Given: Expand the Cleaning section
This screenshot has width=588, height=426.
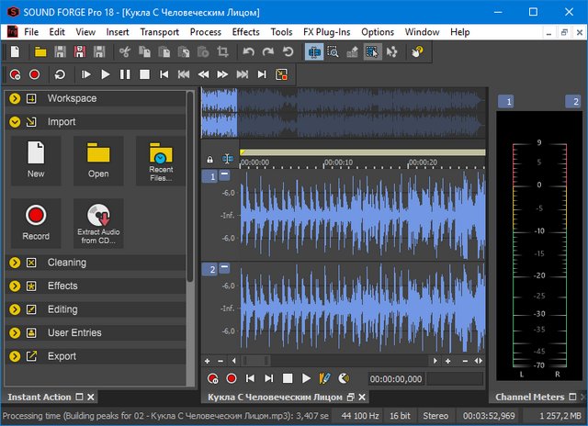Looking at the screenshot, I should (15, 263).
